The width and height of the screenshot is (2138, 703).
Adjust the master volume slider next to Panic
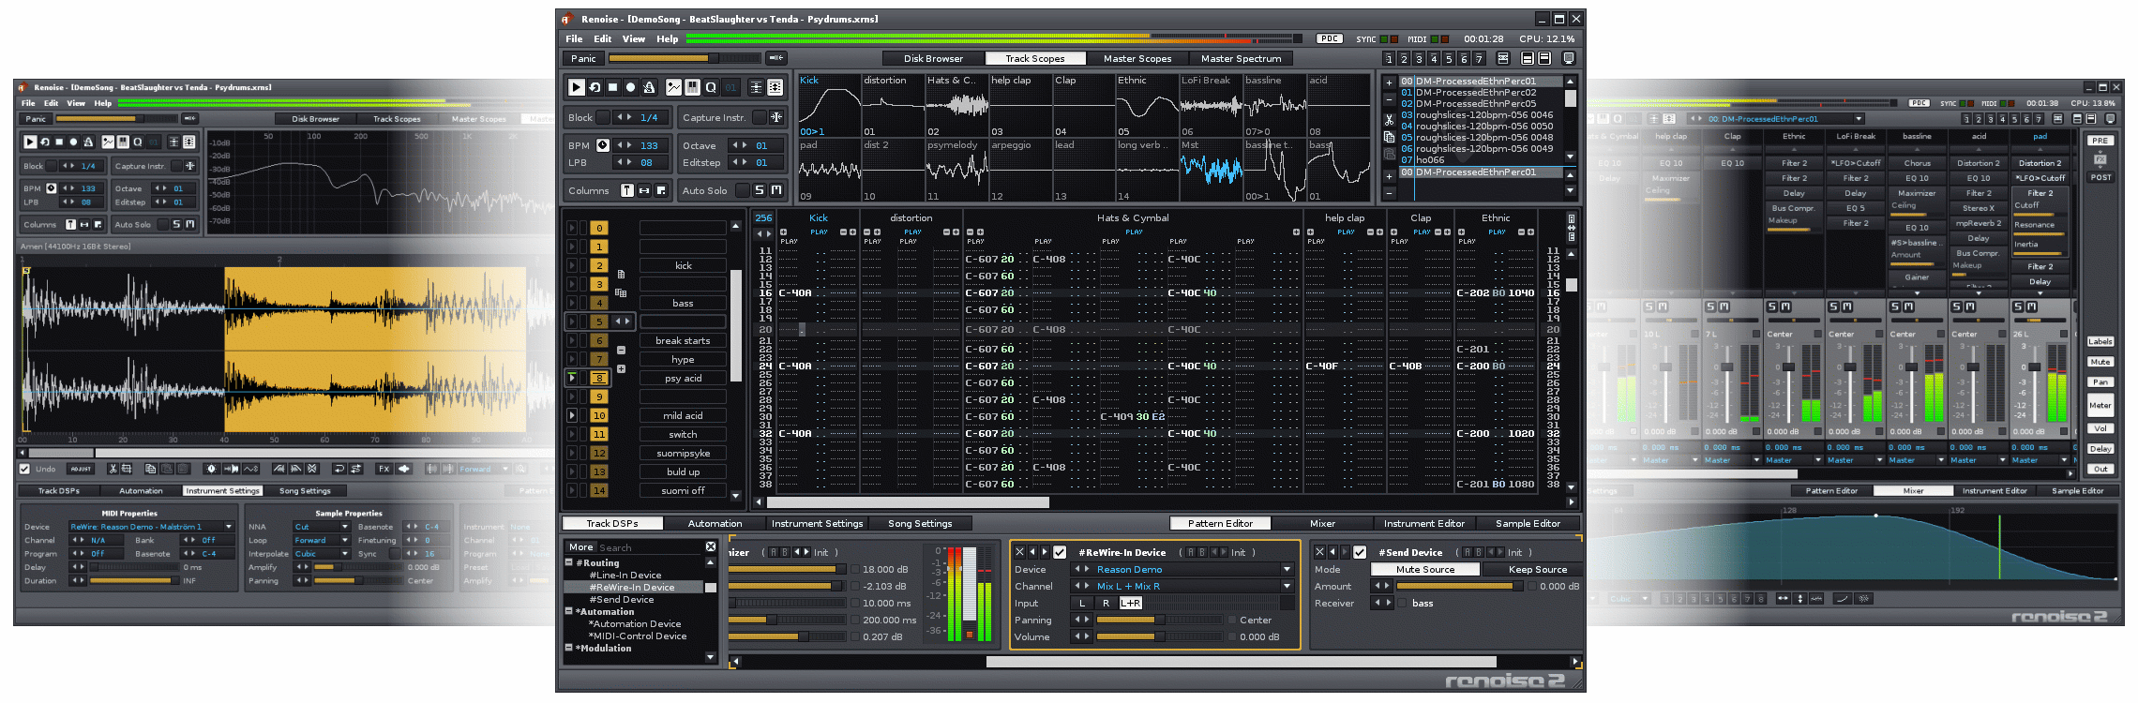pos(685,58)
